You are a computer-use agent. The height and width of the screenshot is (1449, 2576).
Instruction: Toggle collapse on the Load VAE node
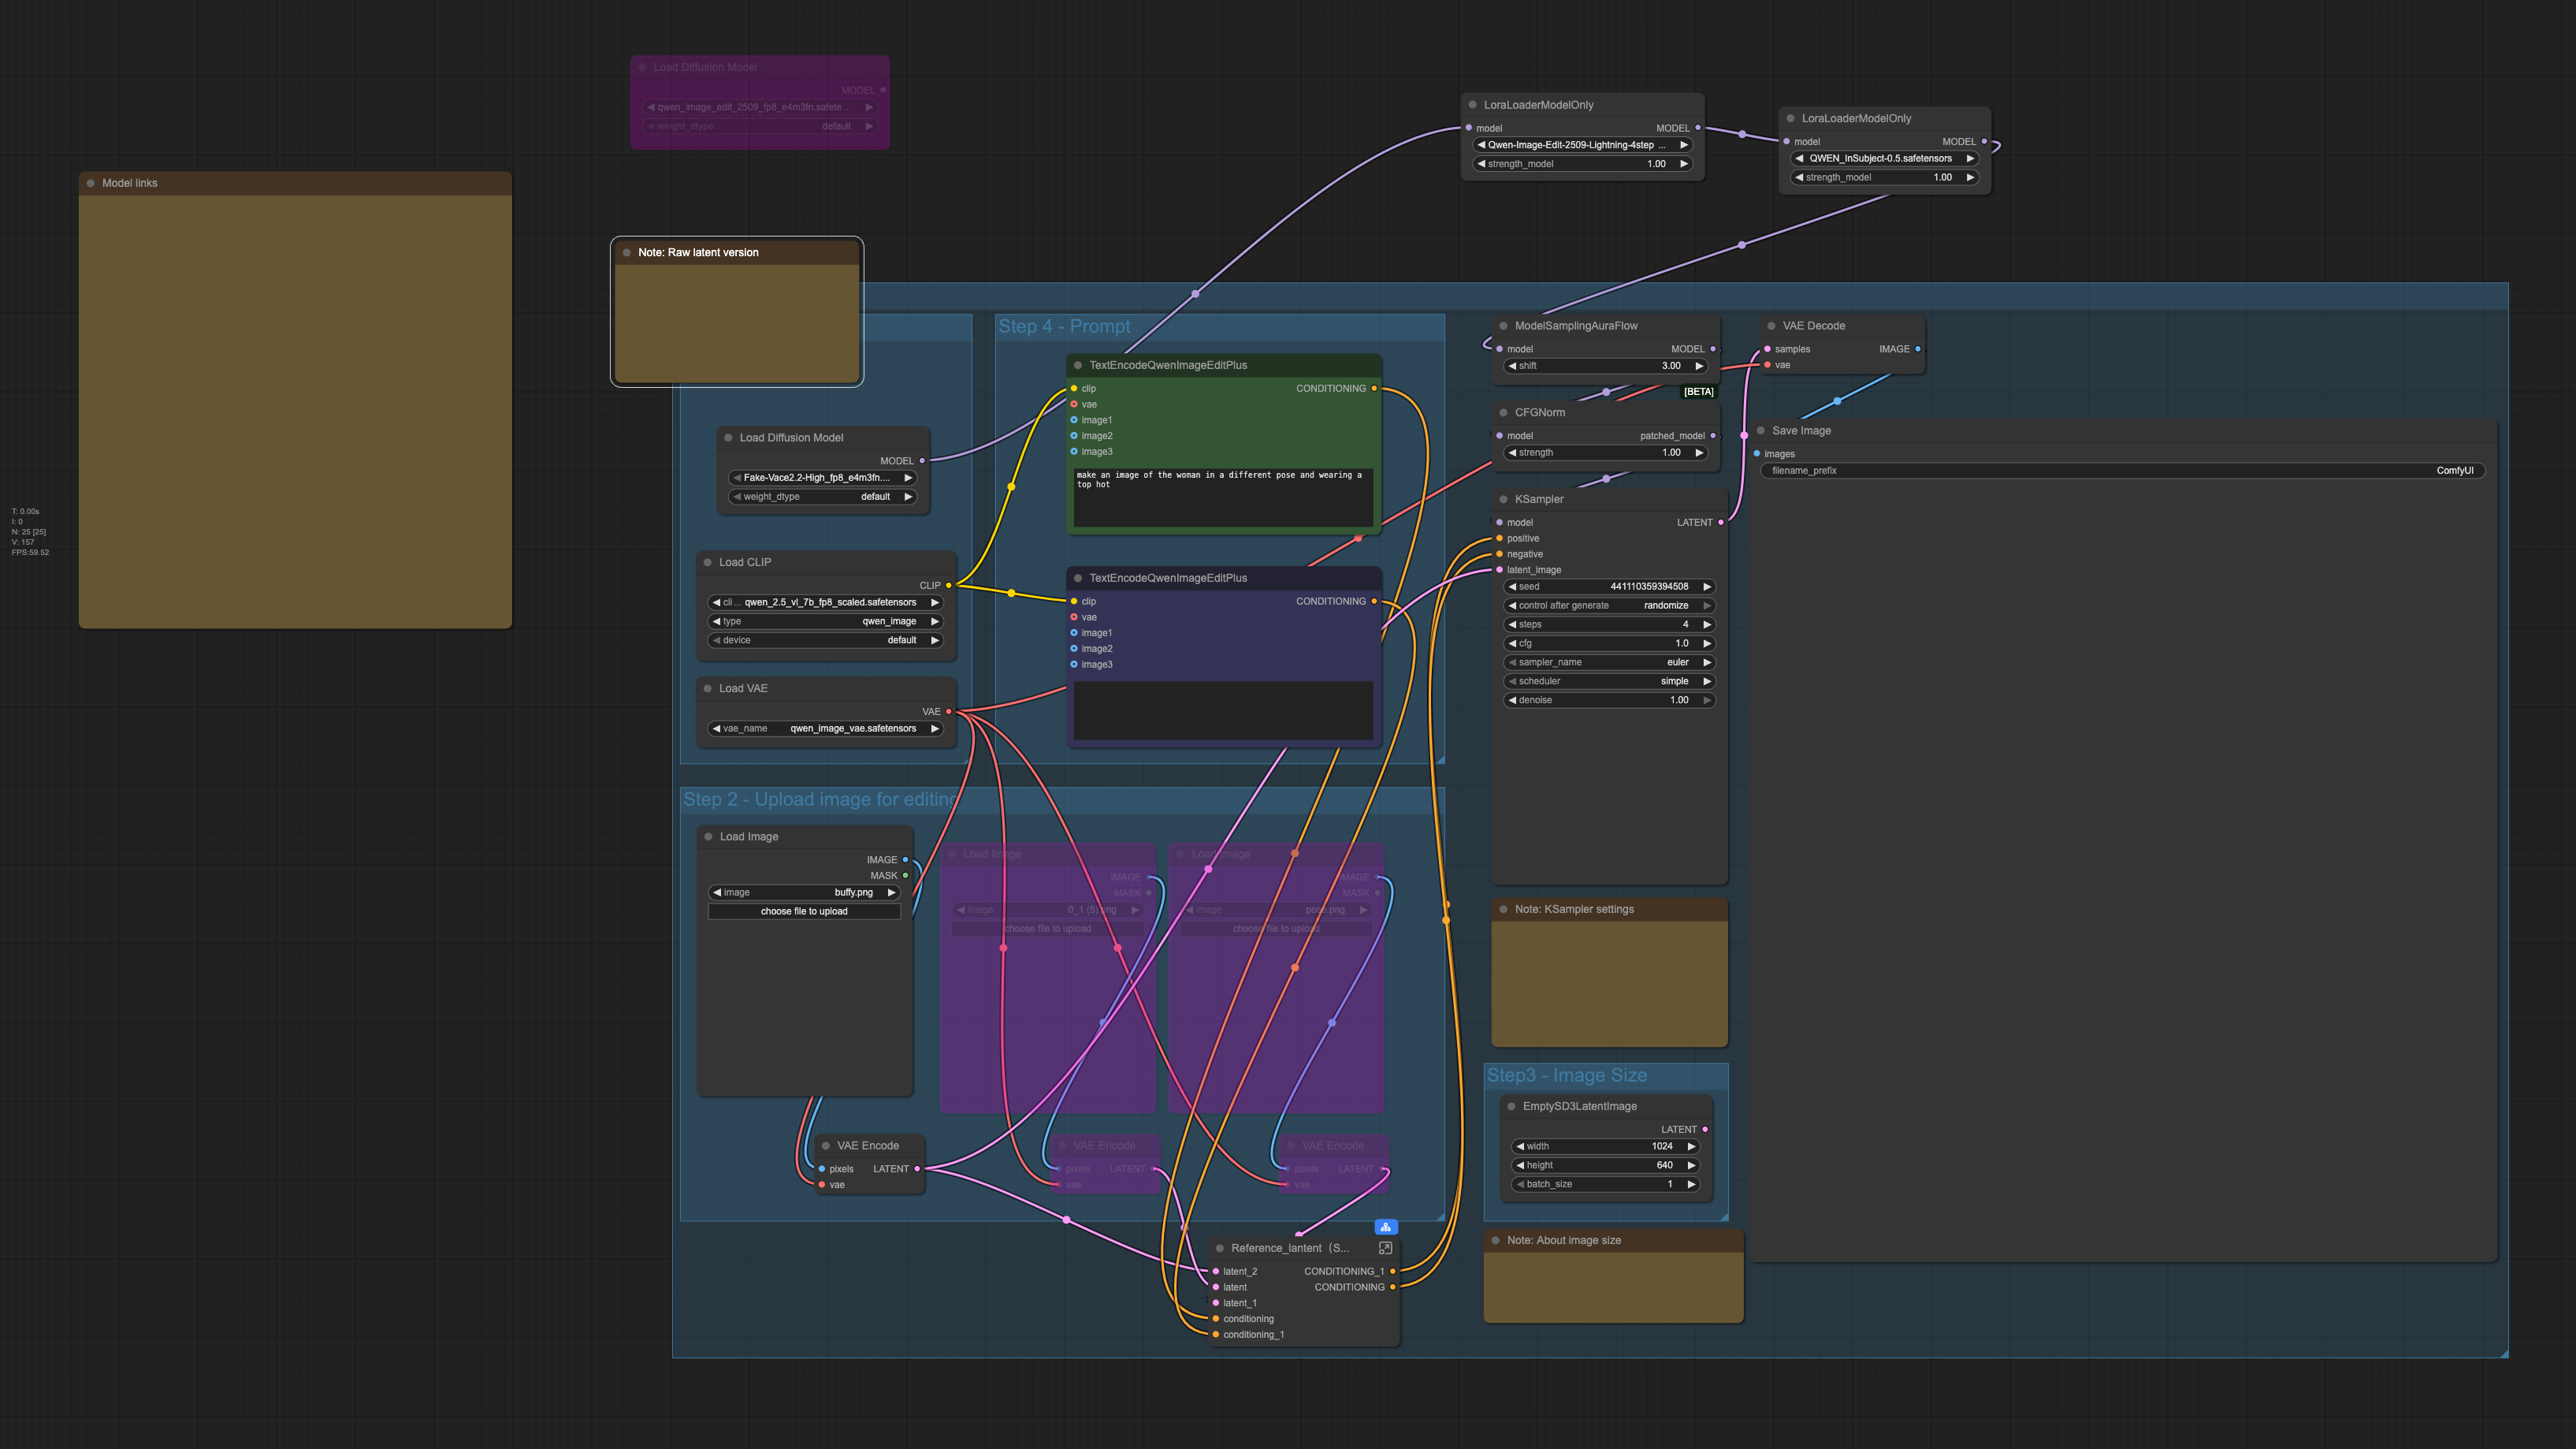point(708,688)
